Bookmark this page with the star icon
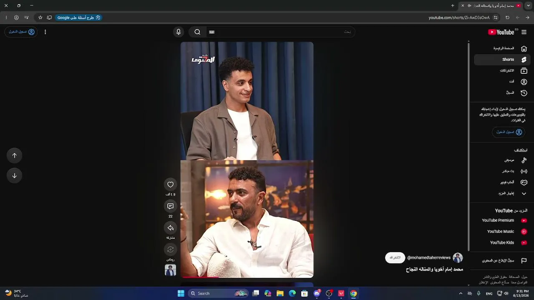This screenshot has width=534, height=300. click(40, 17)
